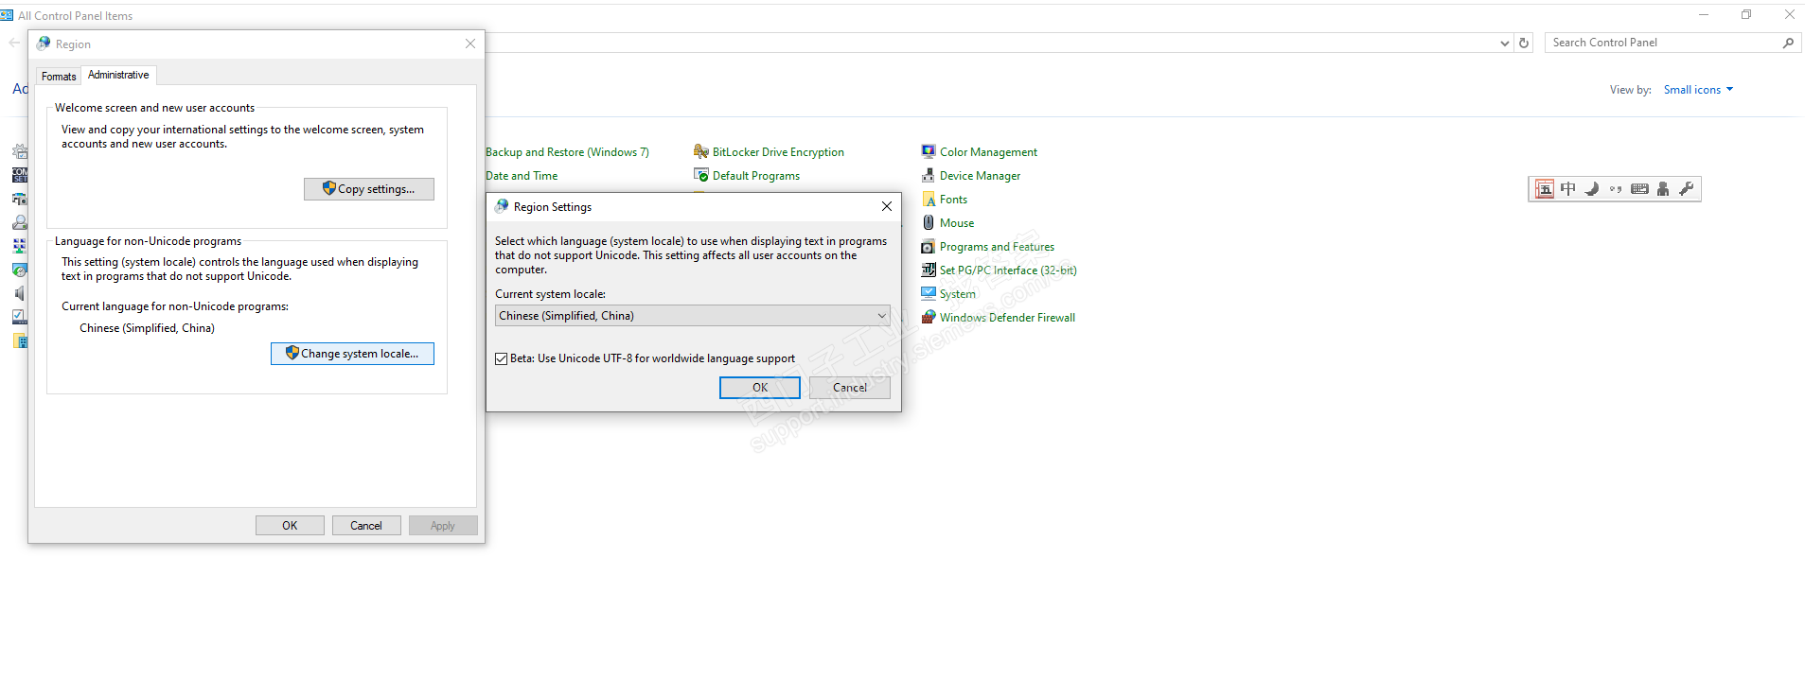Open Set PG/PC Interface (32-bit) link
Viewport: 1805px width, 680px height.
pyautogui.click(x=1008, y=270)
